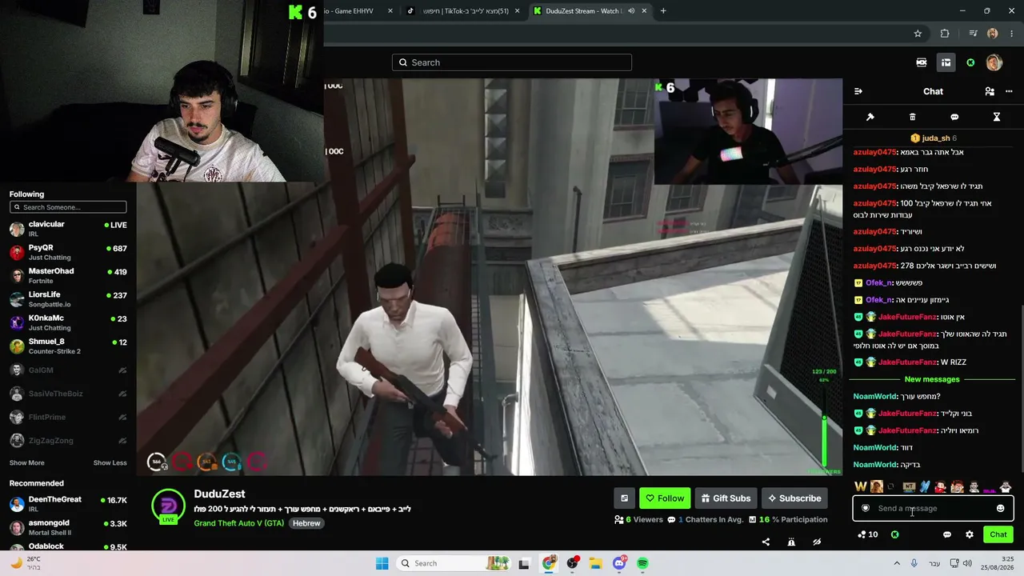Click the hourglass slow-mode icon
The image size is (1024, 576).
click(x=997, y=117)
